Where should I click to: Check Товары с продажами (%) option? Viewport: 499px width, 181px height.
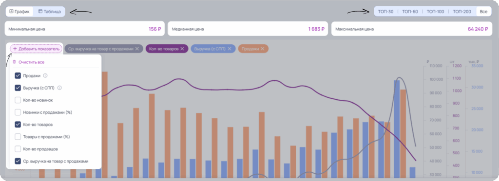(x=18, y=137)
